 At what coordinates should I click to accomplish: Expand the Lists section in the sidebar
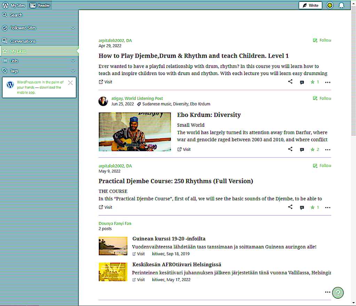coord(73,61)
